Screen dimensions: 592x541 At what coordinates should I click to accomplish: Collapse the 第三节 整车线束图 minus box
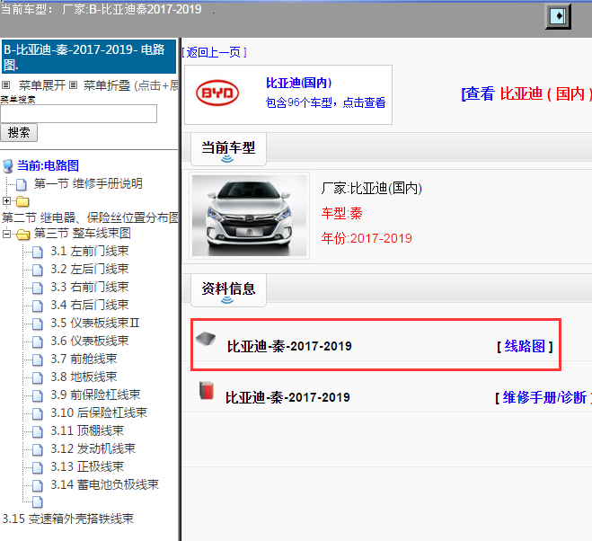pyautogui.click(x=6, y=235)
